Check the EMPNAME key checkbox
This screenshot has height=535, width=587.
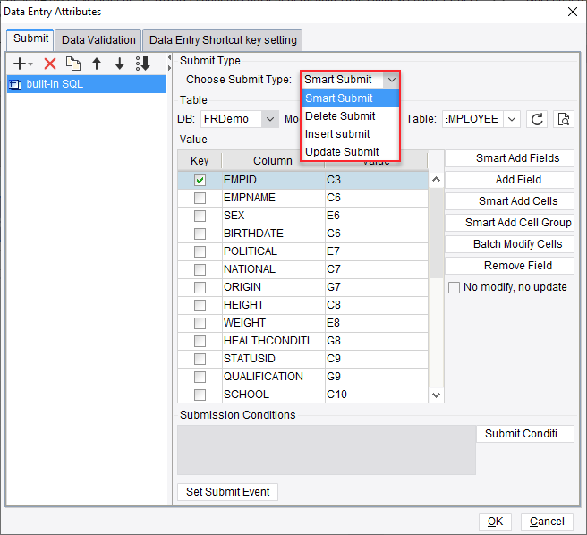tap(200, 198)
